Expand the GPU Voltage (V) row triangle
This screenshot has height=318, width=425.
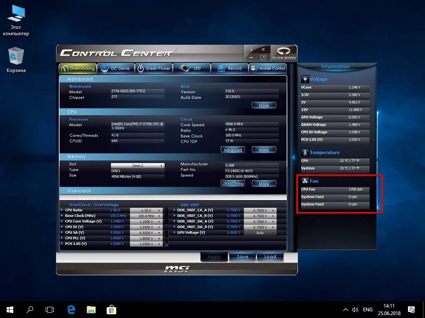tap(174, 232)
